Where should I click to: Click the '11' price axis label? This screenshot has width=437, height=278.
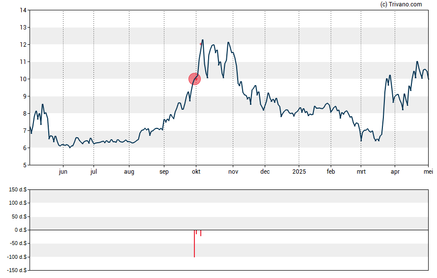pyautogui.click(x=23, y=62)
